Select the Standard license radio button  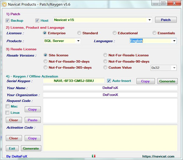pyautogui.click(x=79, y=33)
